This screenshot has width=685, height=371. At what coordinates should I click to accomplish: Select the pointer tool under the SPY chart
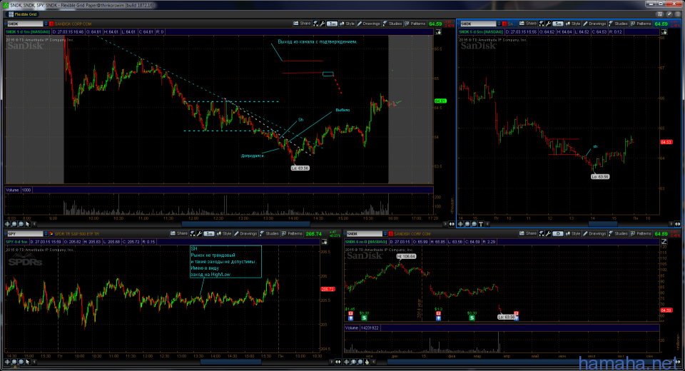(x=28, y=362)
